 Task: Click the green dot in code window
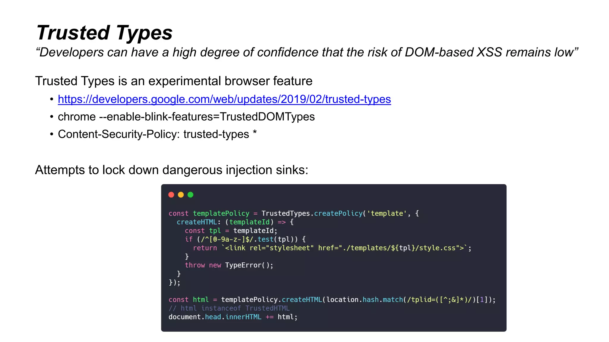point(191,195)
